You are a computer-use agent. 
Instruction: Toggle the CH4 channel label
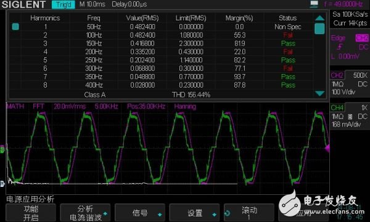click(337, 107)
